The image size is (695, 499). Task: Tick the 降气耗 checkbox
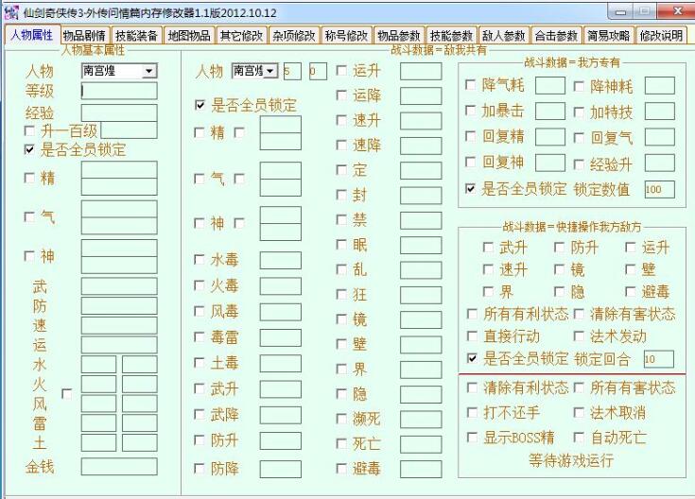[471, 85]
